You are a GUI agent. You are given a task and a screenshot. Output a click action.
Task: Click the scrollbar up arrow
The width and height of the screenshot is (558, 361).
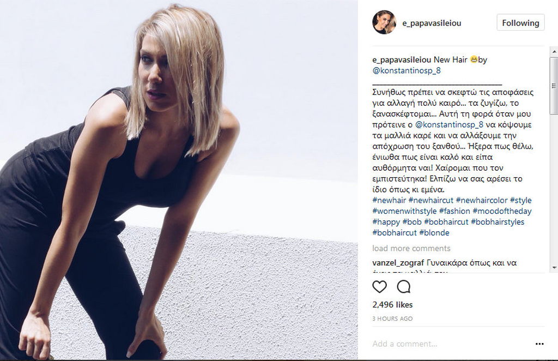coord(554,52)
